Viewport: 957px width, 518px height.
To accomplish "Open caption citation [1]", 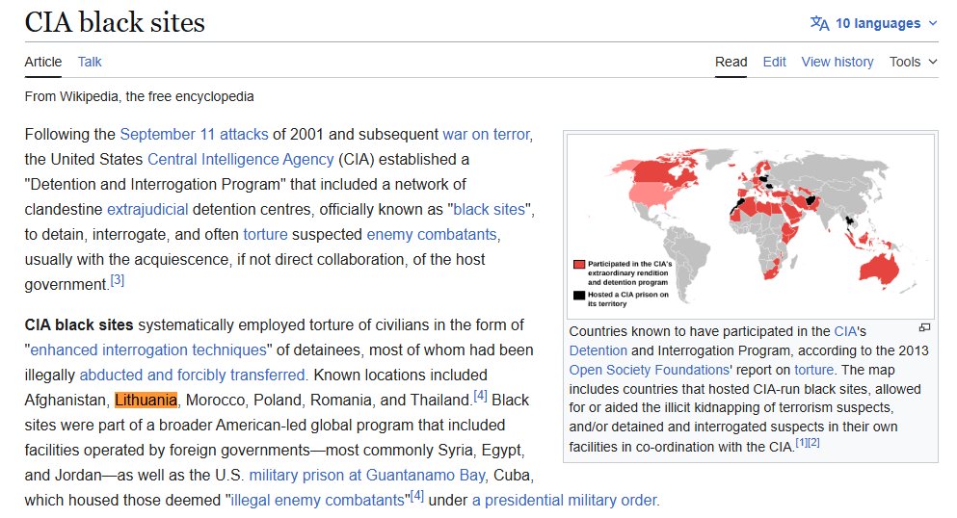I will pyautogui.click(x=802, y=443).
